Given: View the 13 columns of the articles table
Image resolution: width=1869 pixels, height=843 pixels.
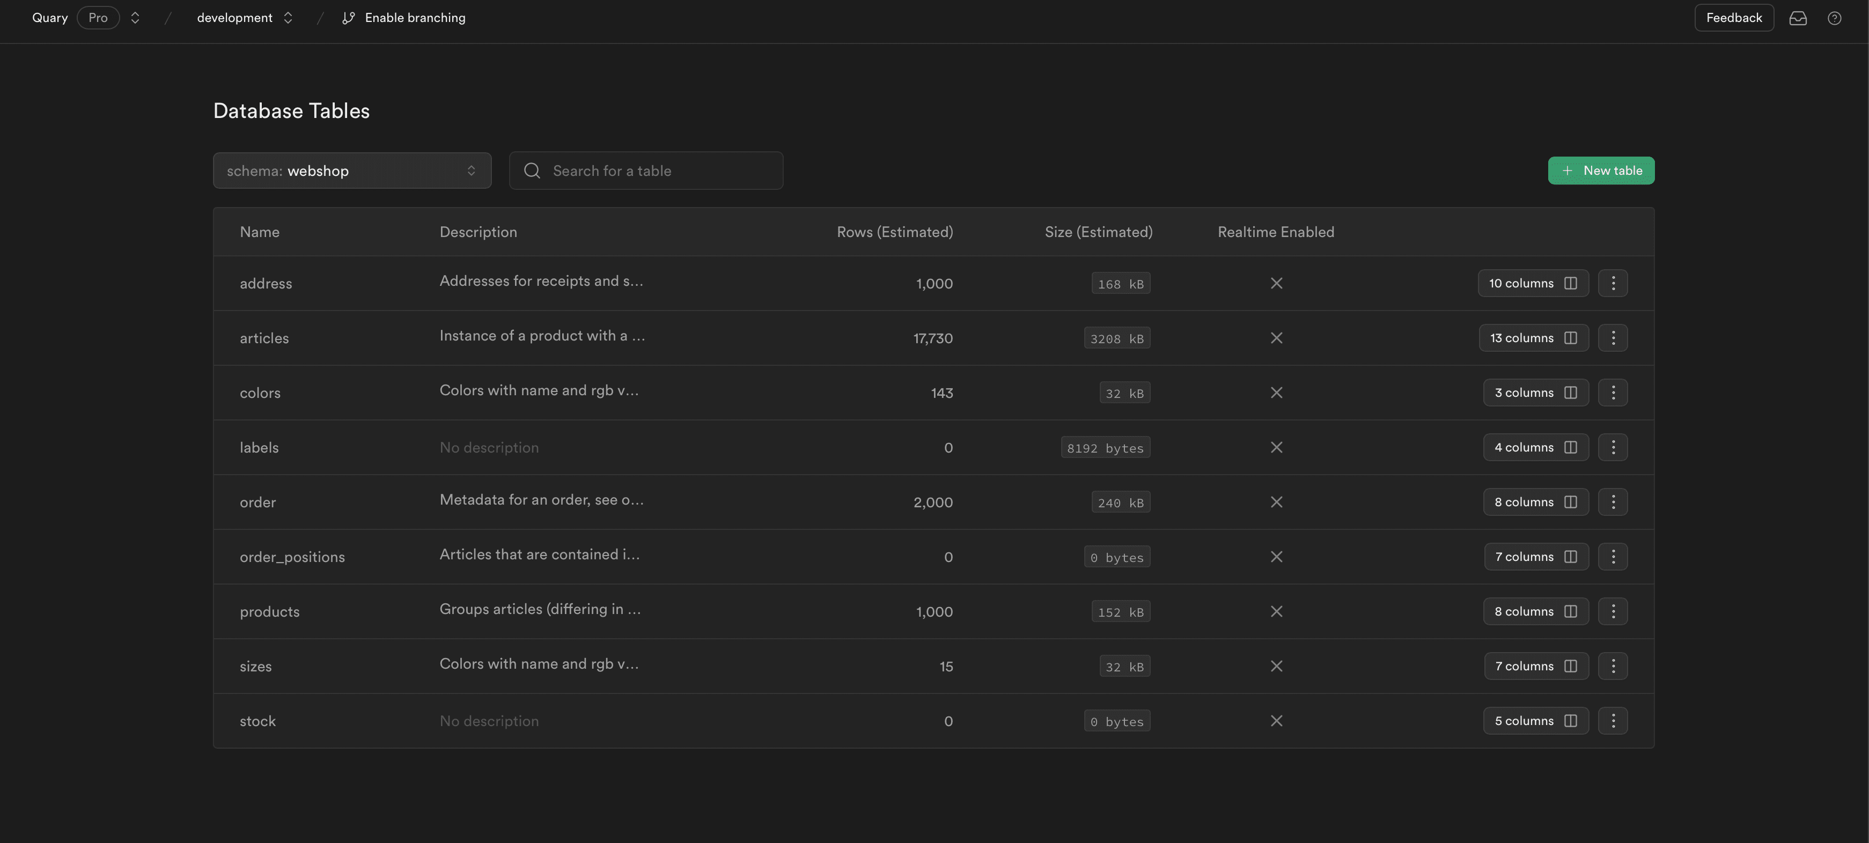Looking at the screenshot, I should point(1533,337).
